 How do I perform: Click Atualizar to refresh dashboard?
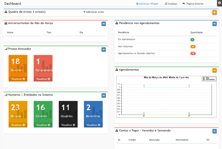pos(171,4)
